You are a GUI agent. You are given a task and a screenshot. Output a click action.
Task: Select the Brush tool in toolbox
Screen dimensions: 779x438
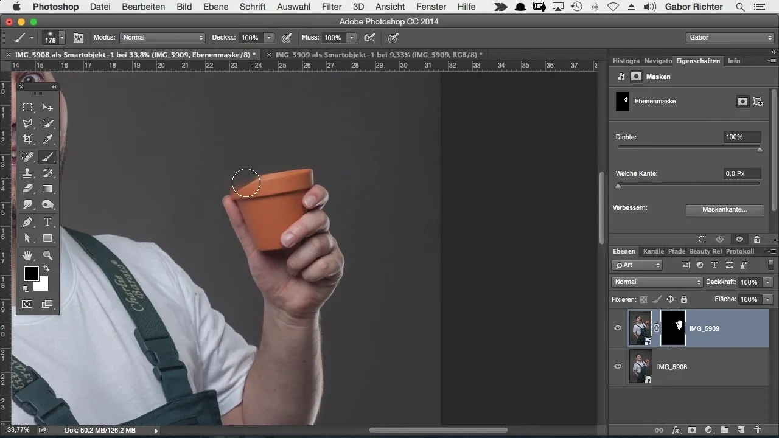tap(47, 157)
